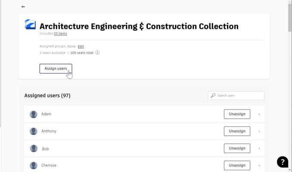Viewport: 292px width, 172px height.
Task: Click the seats info icon
Action: (97, 53)
